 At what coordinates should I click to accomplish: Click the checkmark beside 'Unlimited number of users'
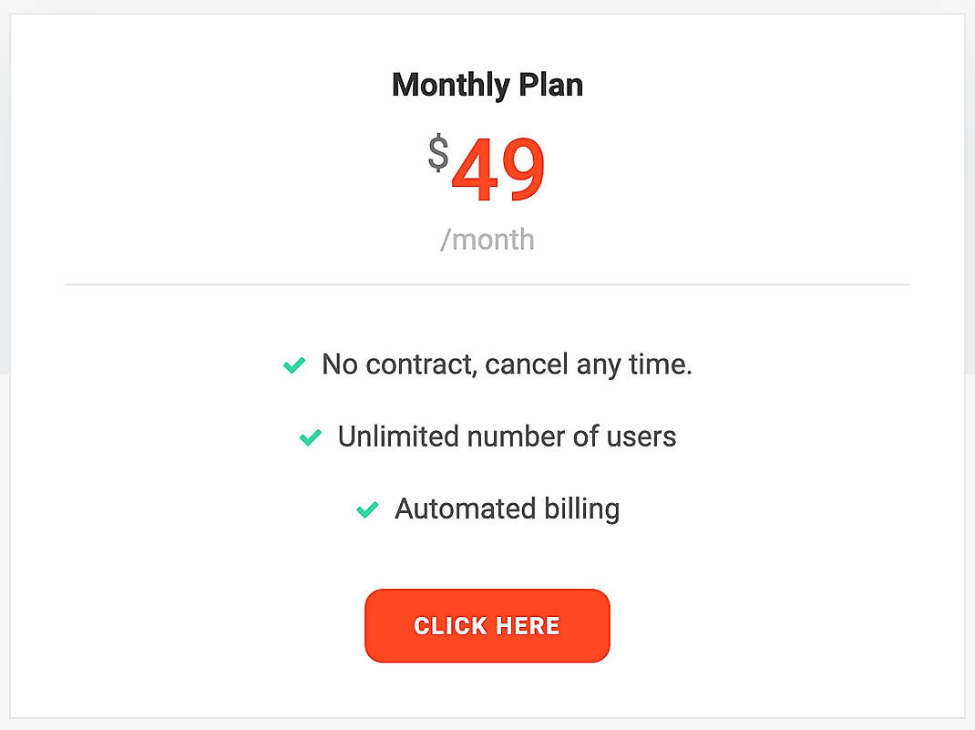[310, 437]
